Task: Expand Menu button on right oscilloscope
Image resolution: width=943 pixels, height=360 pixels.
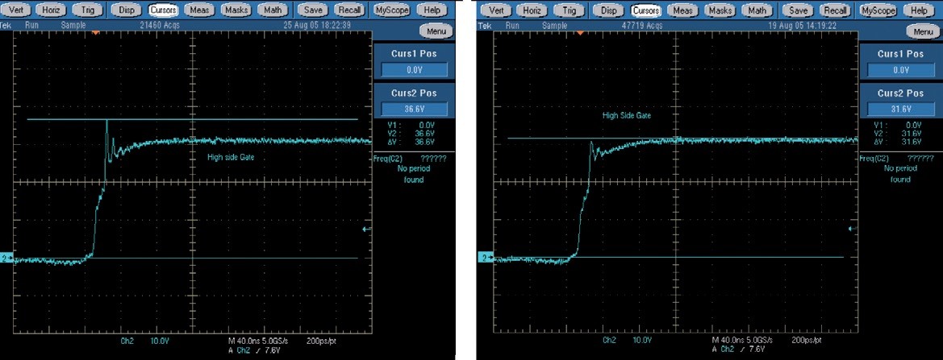Action: coord(920,31)
